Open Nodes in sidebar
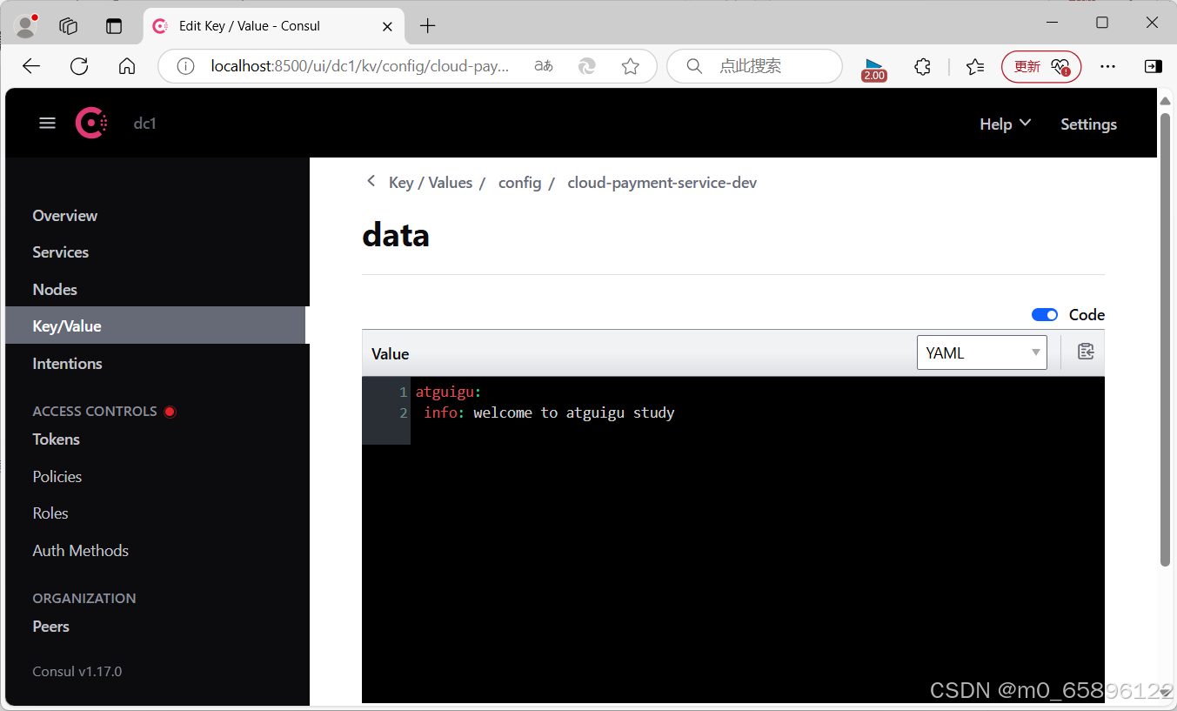This screenshot has width=1177, height=711. point(55,290)
